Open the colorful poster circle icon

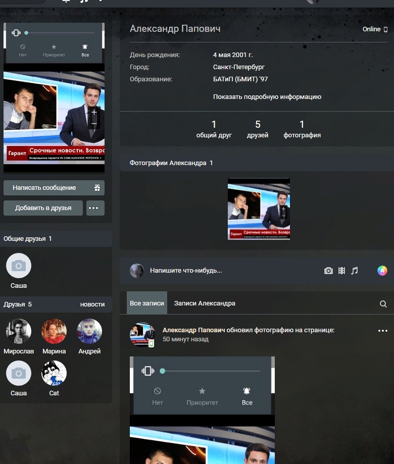pyautogui.click(x=382, y=271)
